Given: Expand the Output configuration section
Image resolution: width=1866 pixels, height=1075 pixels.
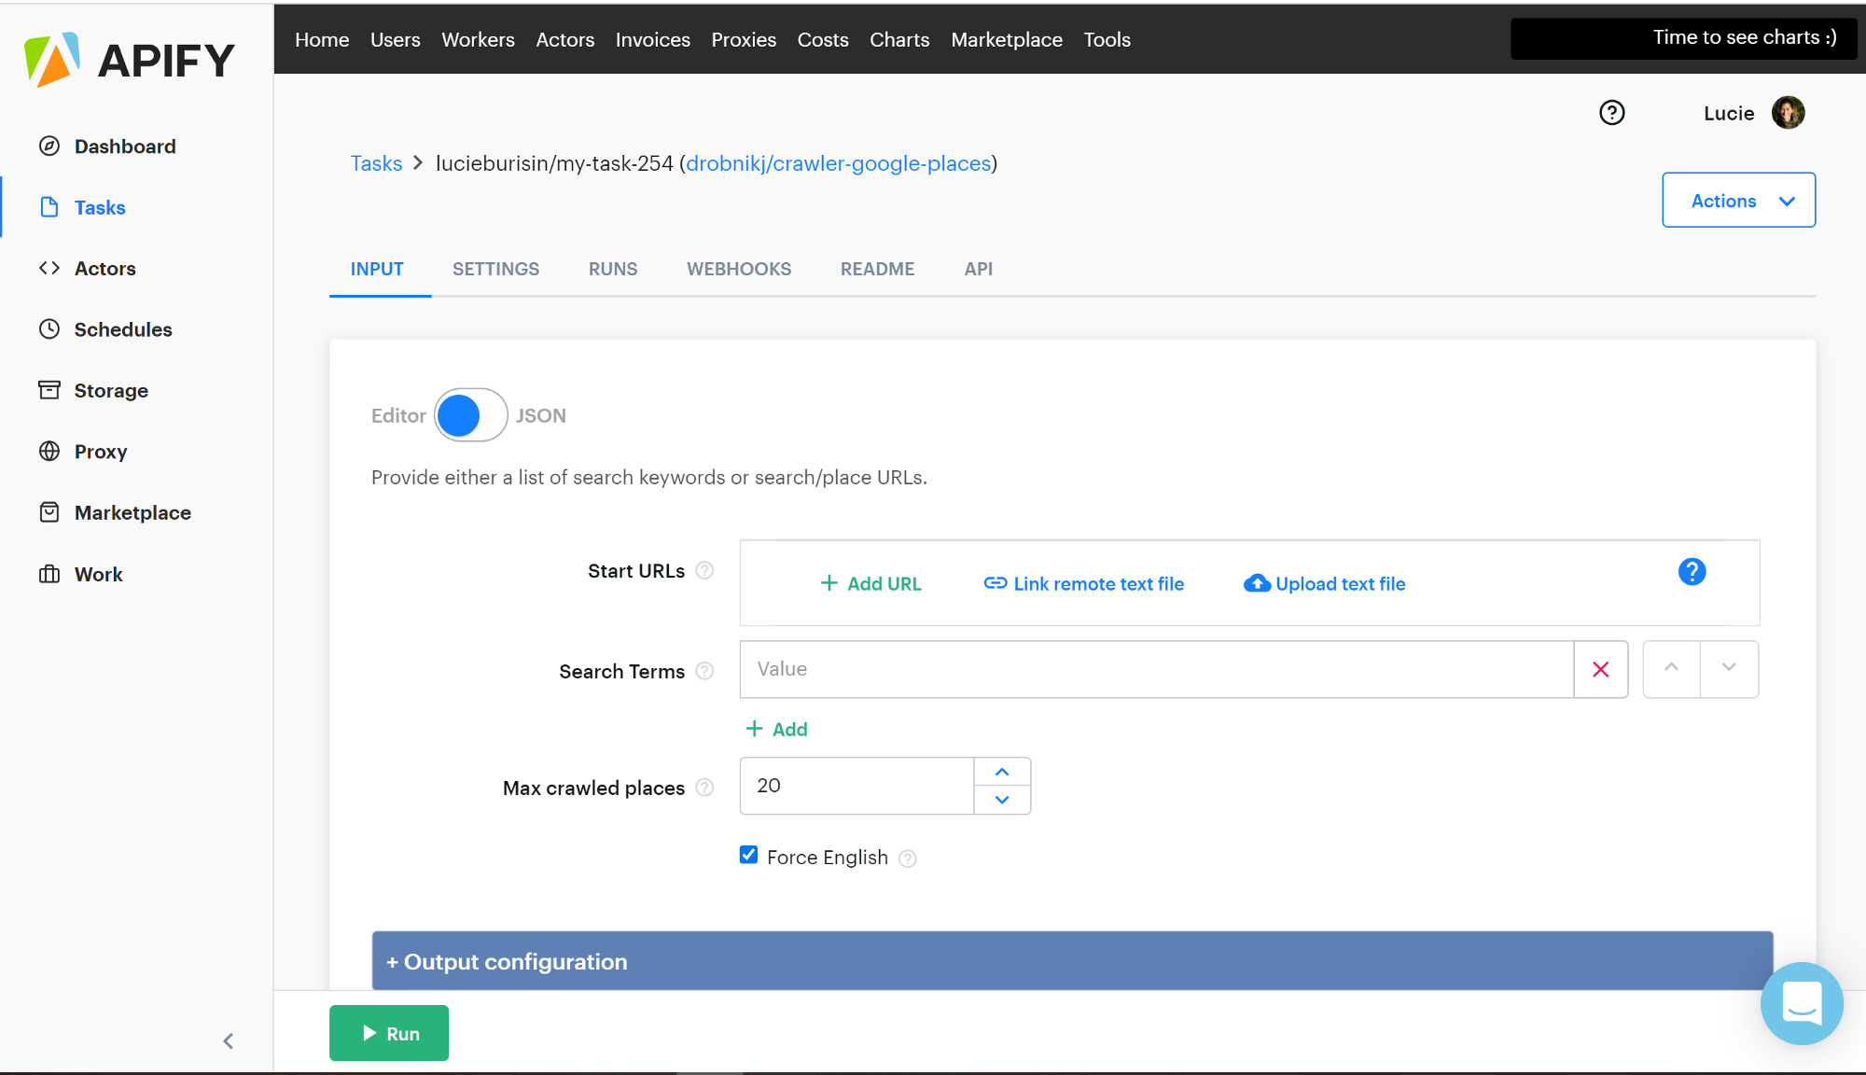Looking at the screenshot, I should (1072, 961).
